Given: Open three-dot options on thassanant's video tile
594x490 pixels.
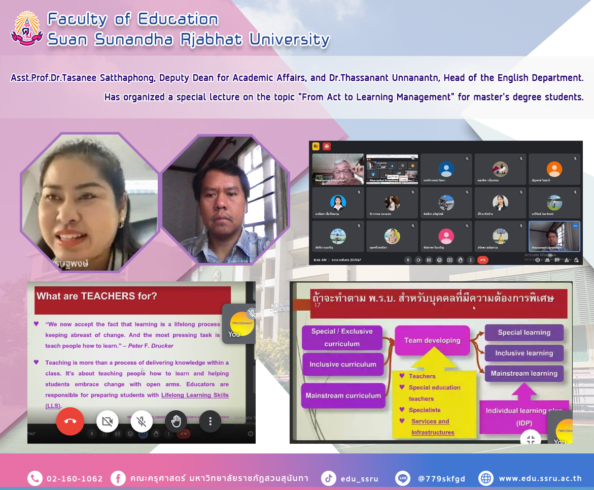Looking at the screenshot, I should (575, 225).
